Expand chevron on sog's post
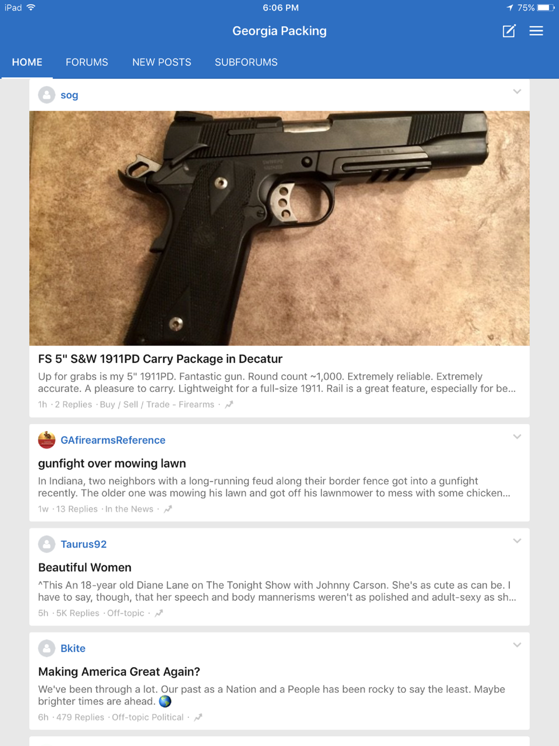The image size is (559, 746). [x=517, y=91]
